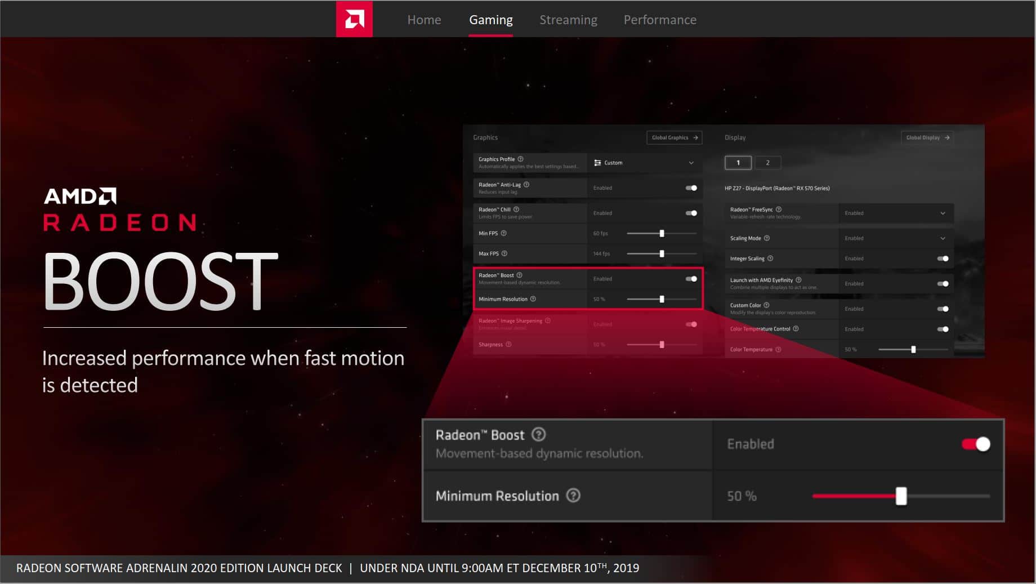Disable the large Radeon Boost toggle
The width and height of the screenshot is (1036, 584).
(976, 444)
